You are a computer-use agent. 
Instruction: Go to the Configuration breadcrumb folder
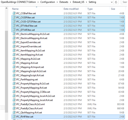48,2
